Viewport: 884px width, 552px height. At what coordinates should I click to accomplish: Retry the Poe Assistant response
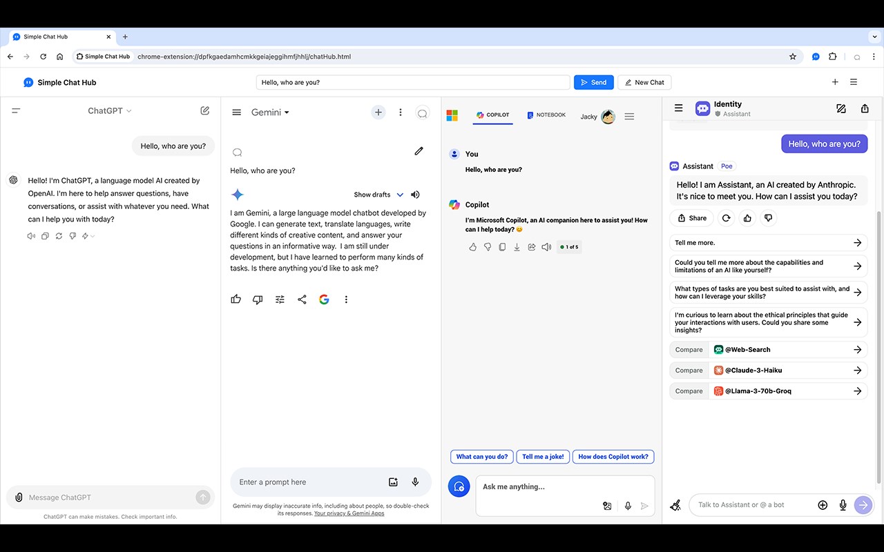tap(726, 218)
